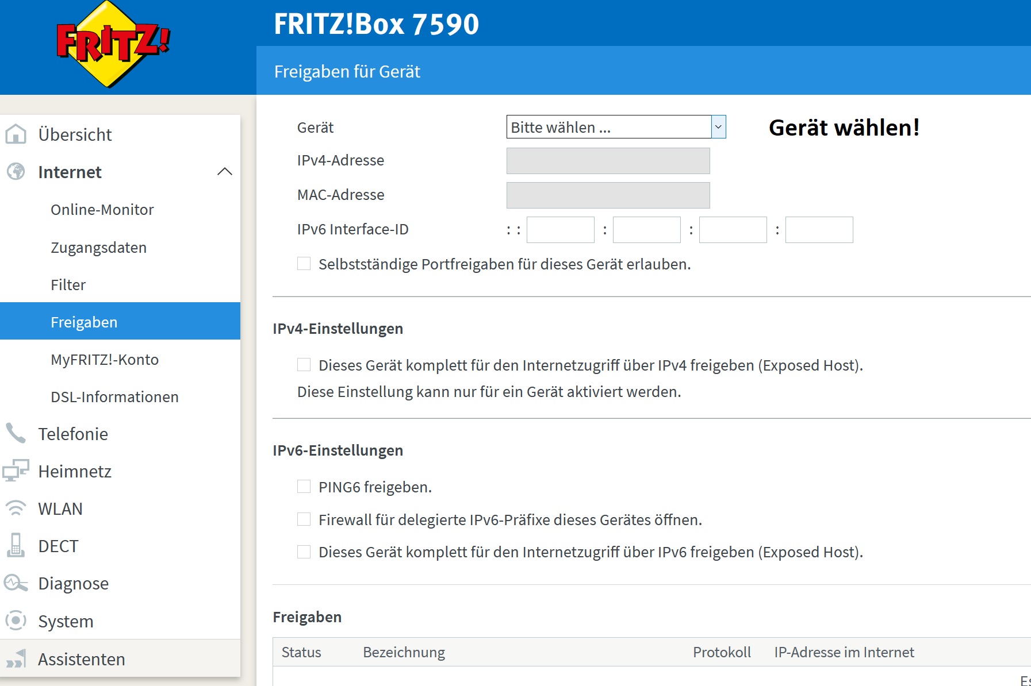The width and height of the screenshot is (1031, 686).
Task: Click the IP-Adresse im Internet header
Action: click(x=844, y=652)
